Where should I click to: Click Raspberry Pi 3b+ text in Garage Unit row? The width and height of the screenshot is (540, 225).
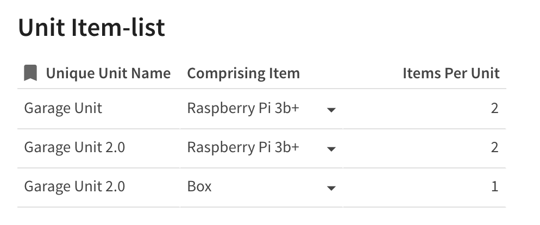243,108
